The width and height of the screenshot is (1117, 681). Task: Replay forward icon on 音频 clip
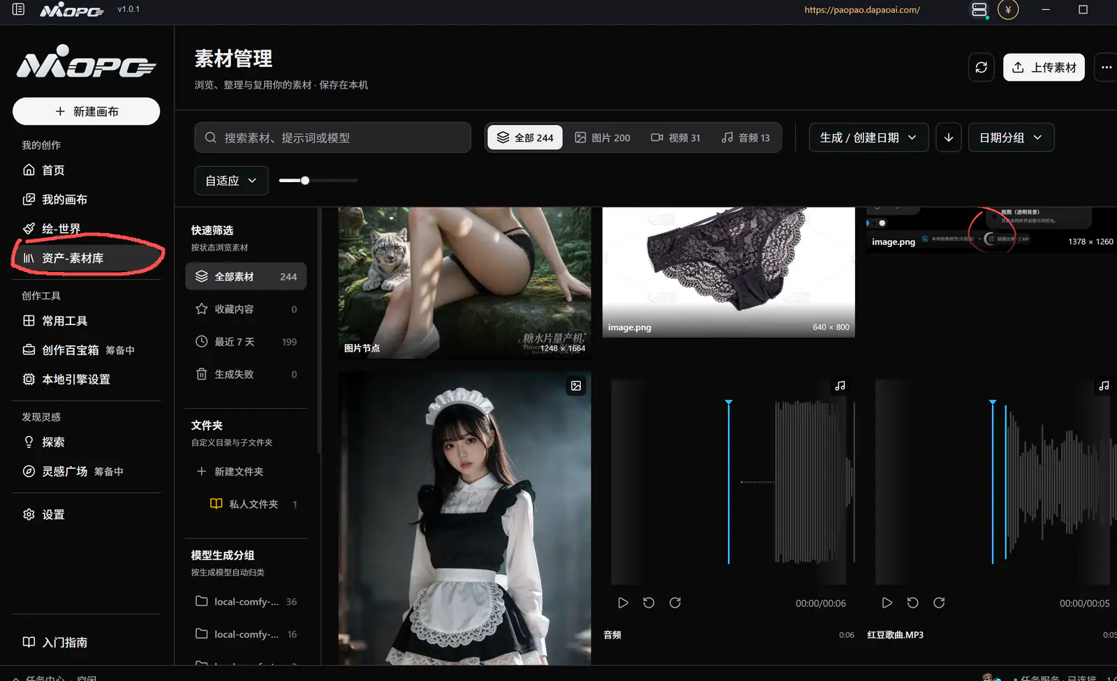[675, 603]
